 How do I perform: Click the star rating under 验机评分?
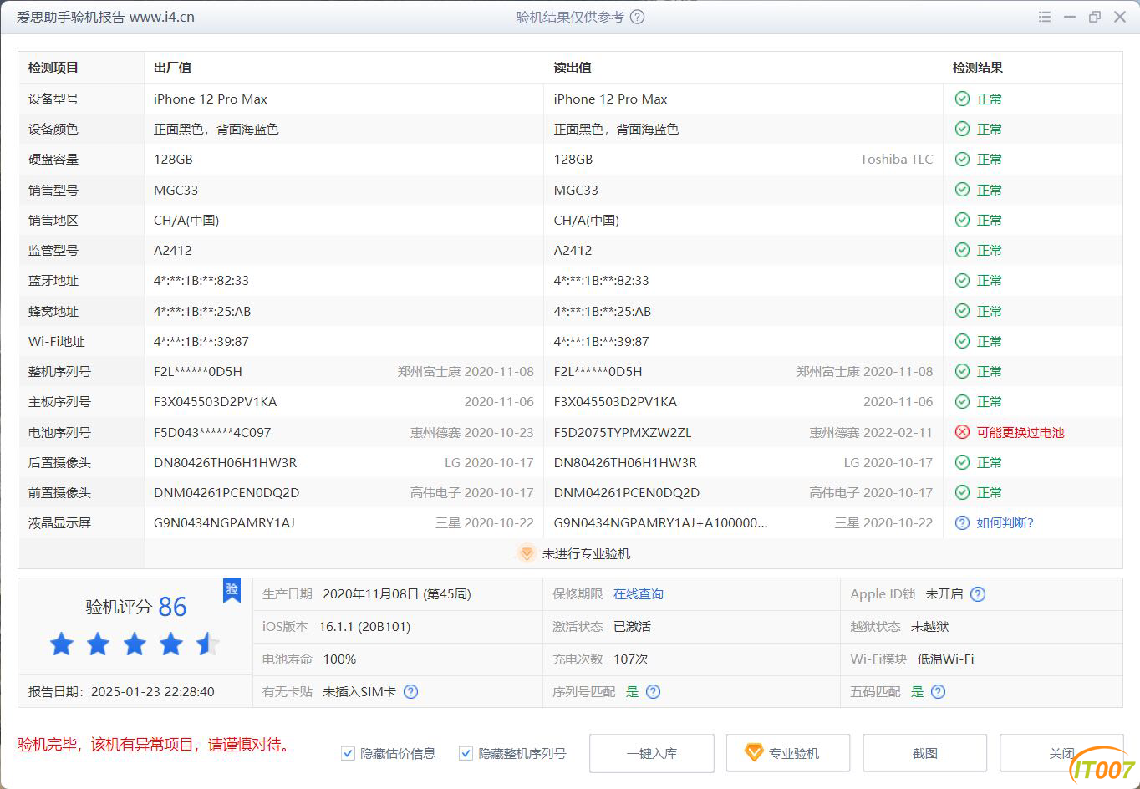click(x=134, y=644)
